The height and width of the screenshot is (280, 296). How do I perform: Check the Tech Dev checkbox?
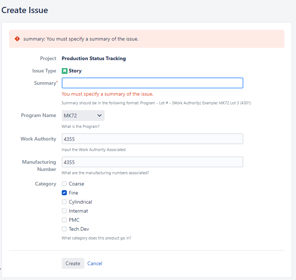pyautogui.click(x=64, y=229)
